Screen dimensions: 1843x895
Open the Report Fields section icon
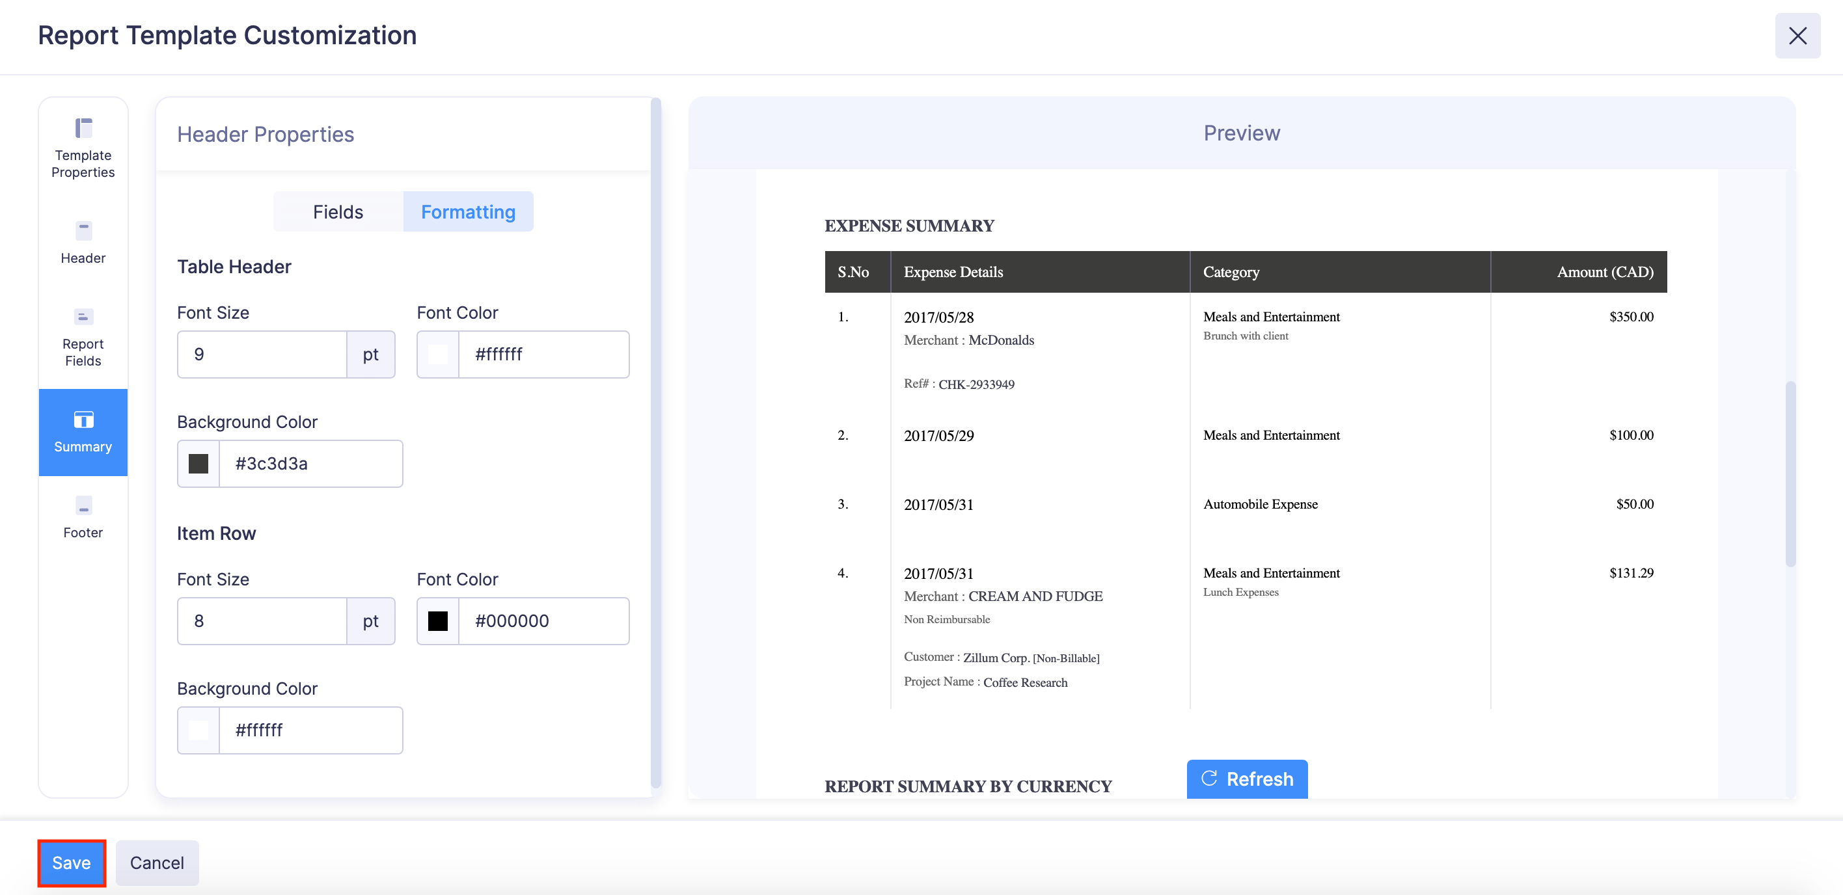click(83, 317)
